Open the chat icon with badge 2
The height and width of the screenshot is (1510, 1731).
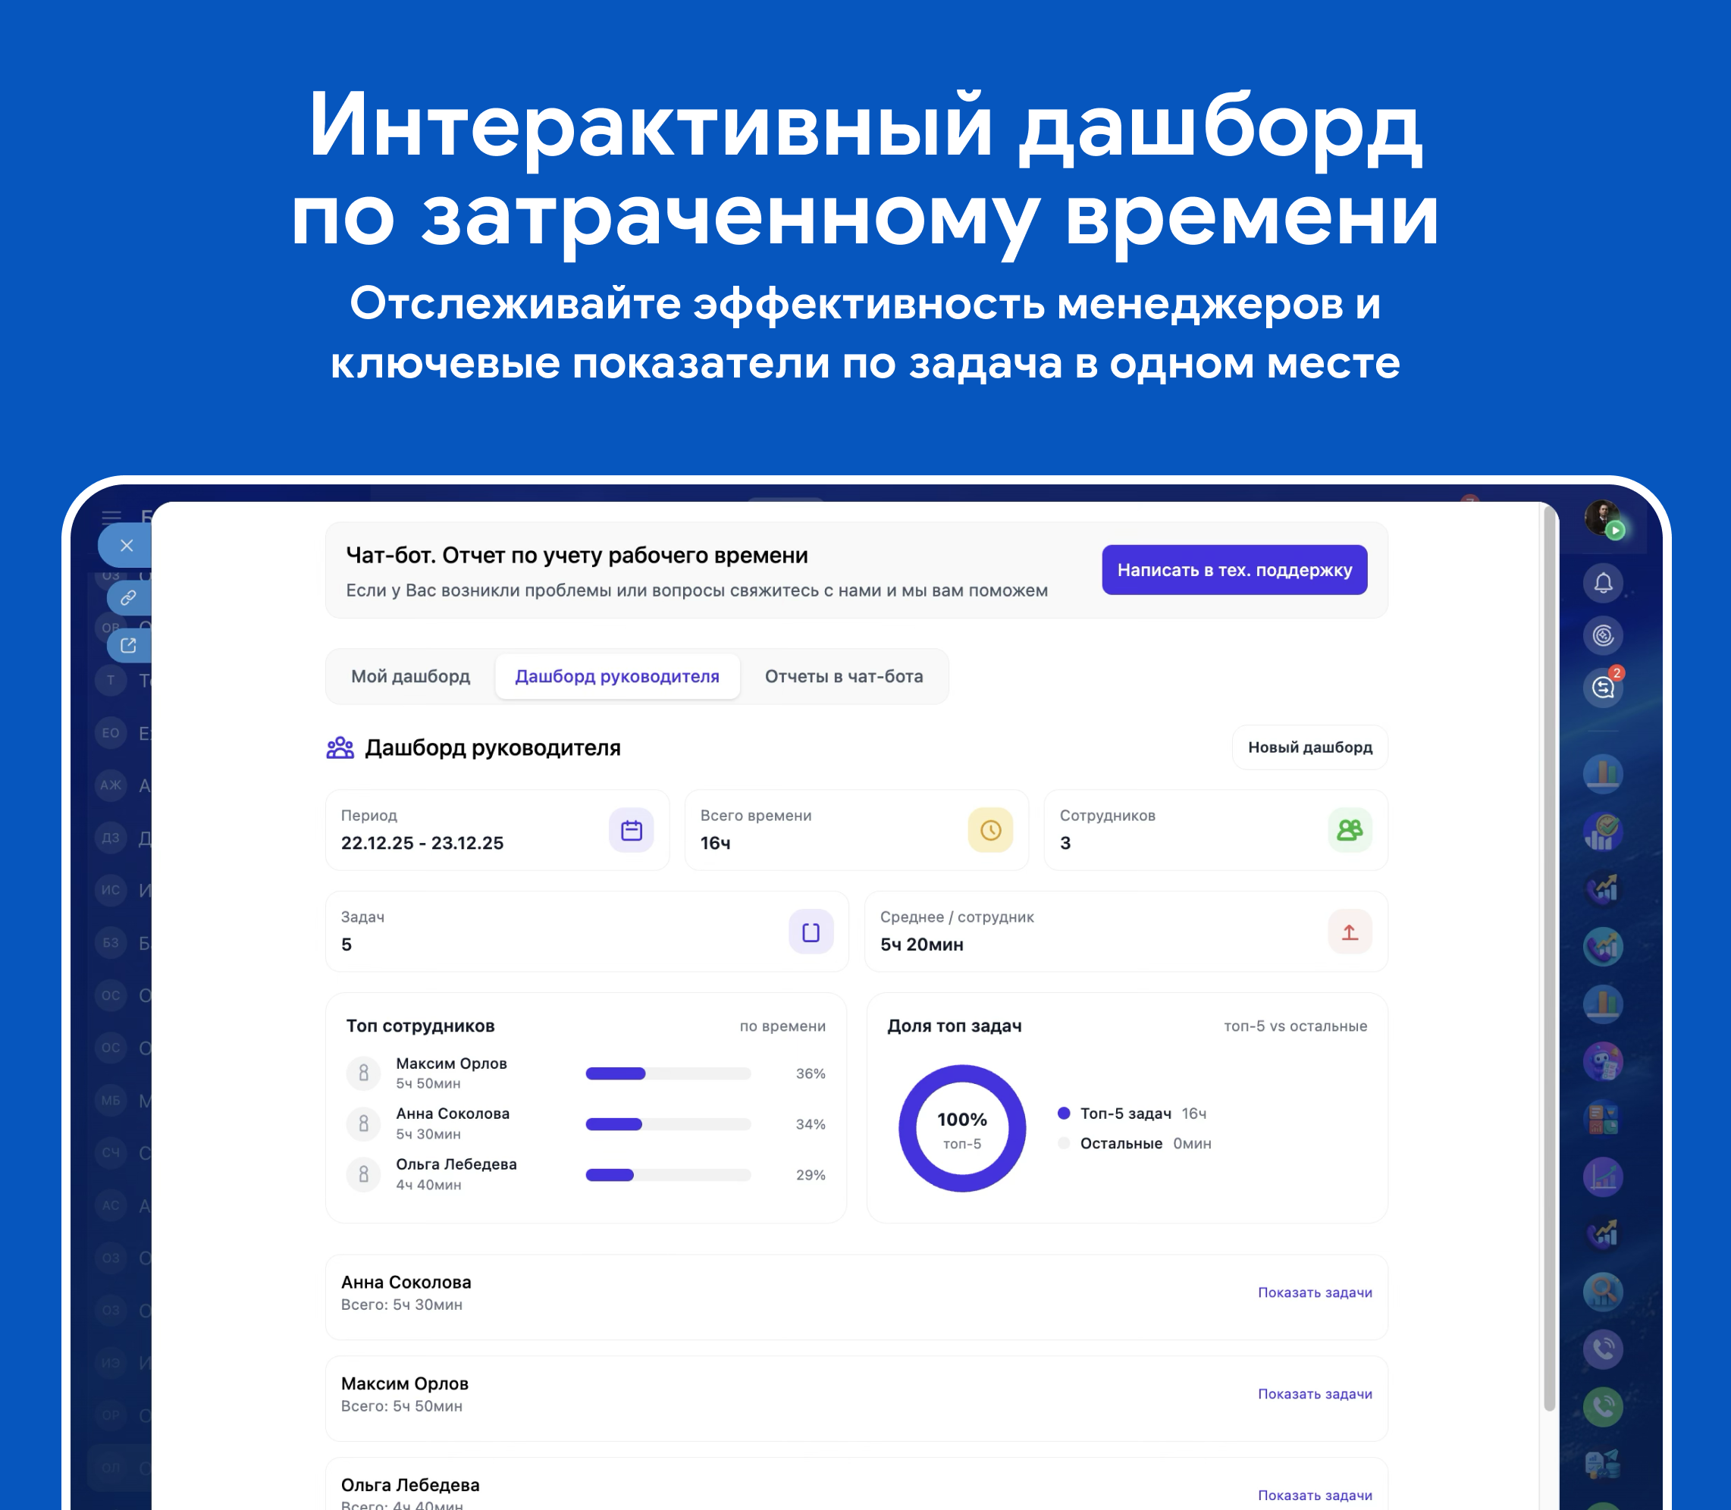(x=1602, y=688)
